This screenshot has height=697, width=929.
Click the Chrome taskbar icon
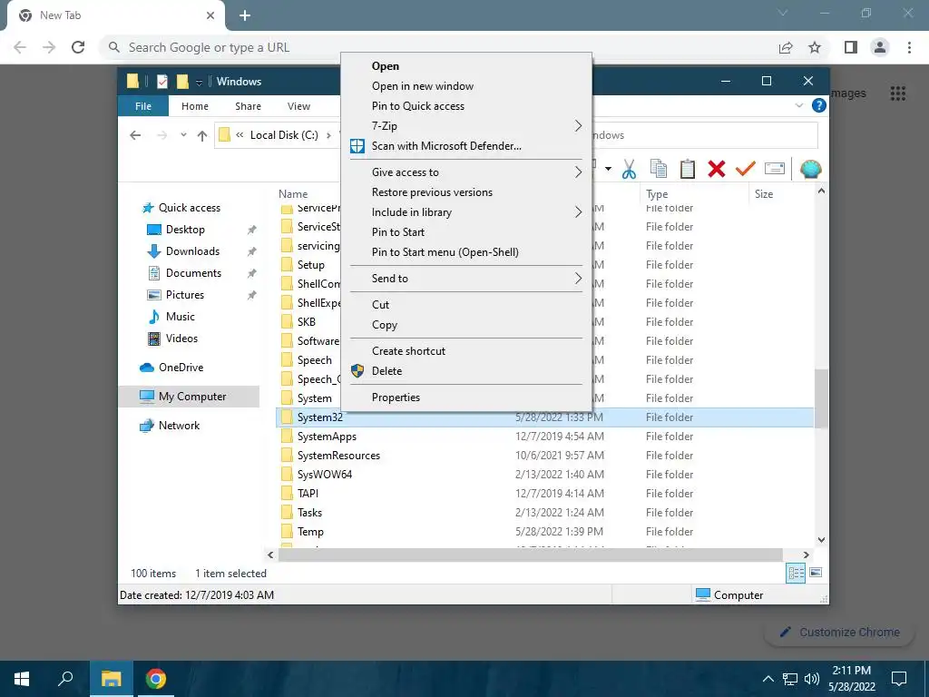(x=155, y=679)
